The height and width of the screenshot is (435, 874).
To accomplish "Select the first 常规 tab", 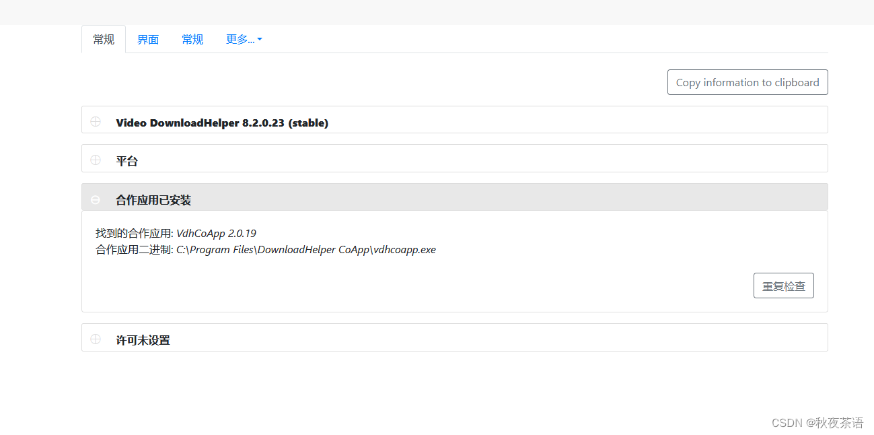I will tap(104, 40).
